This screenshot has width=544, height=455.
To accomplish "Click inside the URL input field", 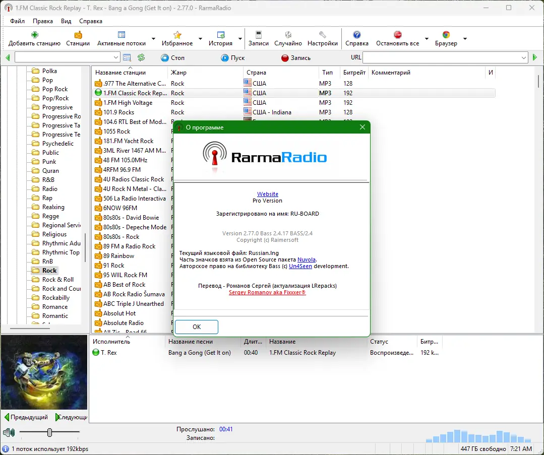I will point(441,57).
